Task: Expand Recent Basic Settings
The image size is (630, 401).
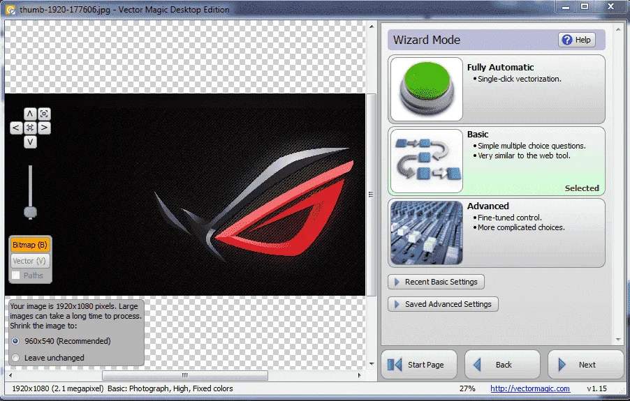Action: [436, 282]
